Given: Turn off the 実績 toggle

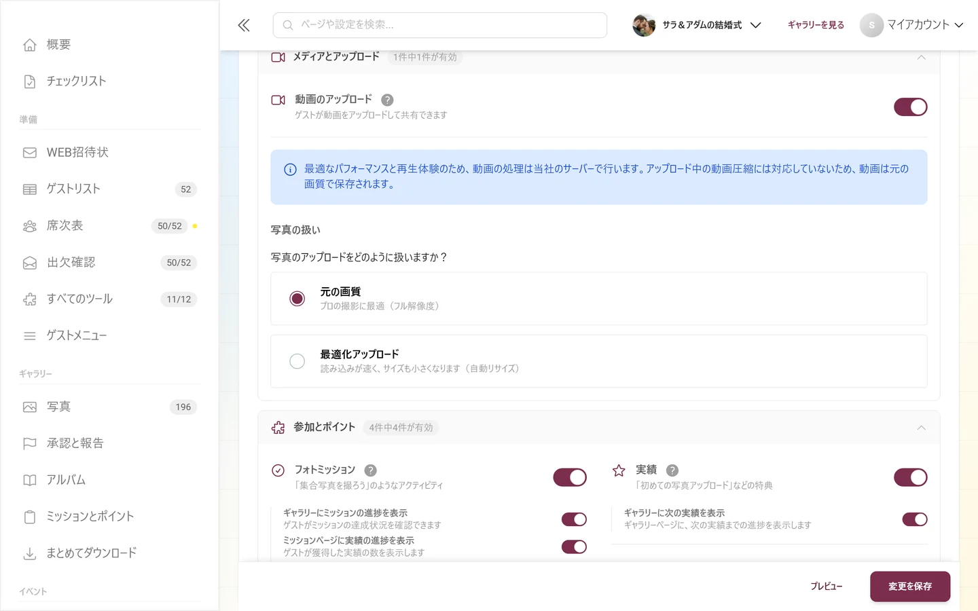Looking at the screenshot, I should click(x=910, y=477).
